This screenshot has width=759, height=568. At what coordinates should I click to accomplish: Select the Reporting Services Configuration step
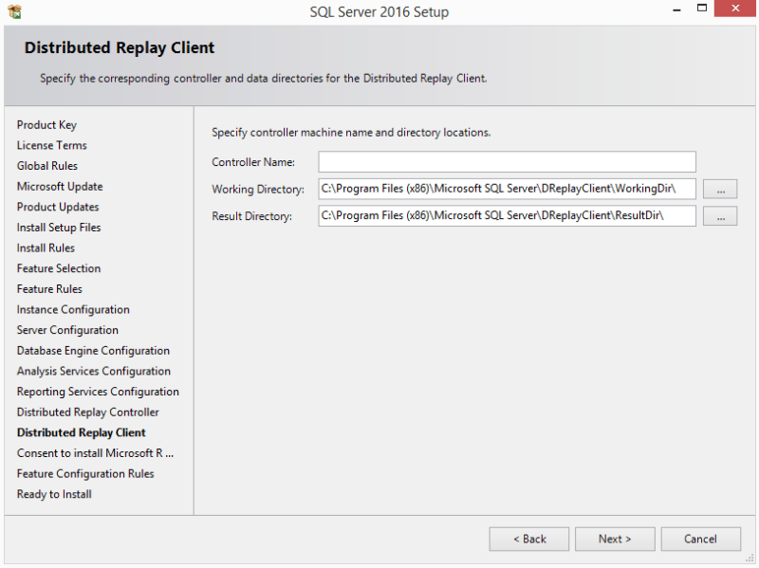(x=98, y=392)
